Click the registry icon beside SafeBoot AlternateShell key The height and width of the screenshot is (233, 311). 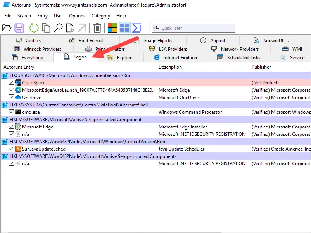(5, 105)
